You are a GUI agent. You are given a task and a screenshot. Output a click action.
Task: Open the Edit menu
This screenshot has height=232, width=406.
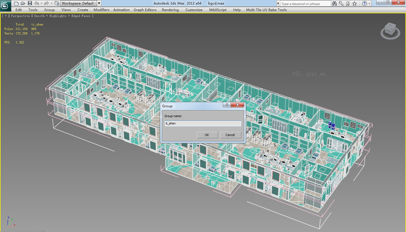click(x=19, y=10)
